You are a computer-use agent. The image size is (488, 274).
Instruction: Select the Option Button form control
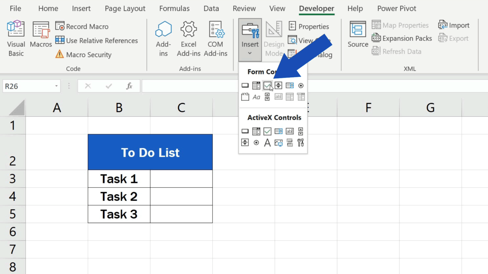[x=301, y=85]
